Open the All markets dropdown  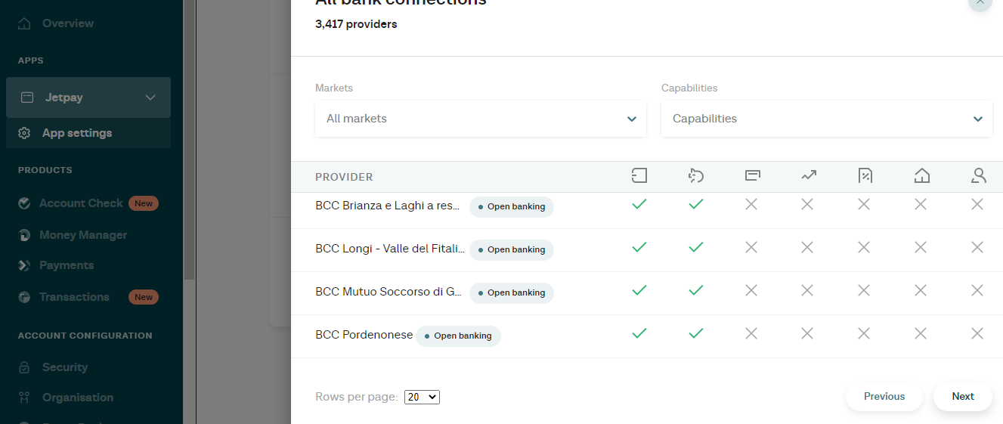(x=480, y=119)
